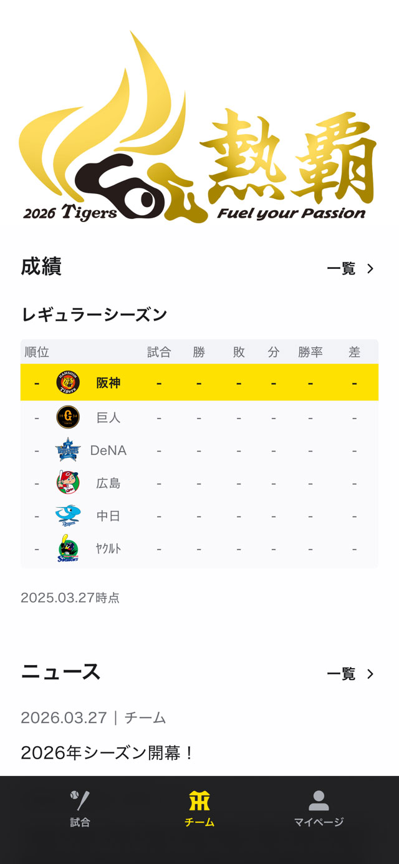
Task: Select the チーム tab icon
Action: click(x=199, y=801)
